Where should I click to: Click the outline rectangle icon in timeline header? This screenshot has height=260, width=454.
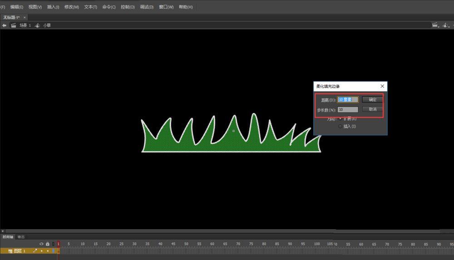point(53,244)
